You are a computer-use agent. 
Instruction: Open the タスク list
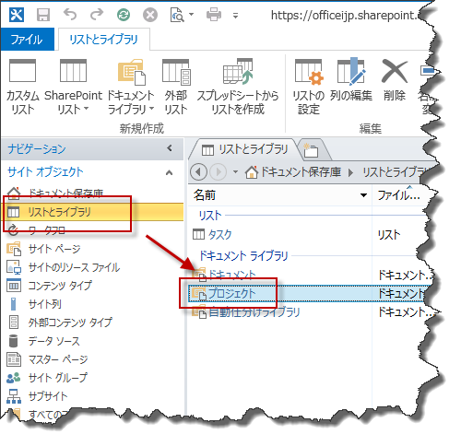pos(220,235)
